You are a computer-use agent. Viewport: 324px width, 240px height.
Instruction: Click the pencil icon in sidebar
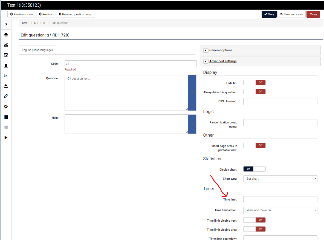pos(6,96)
